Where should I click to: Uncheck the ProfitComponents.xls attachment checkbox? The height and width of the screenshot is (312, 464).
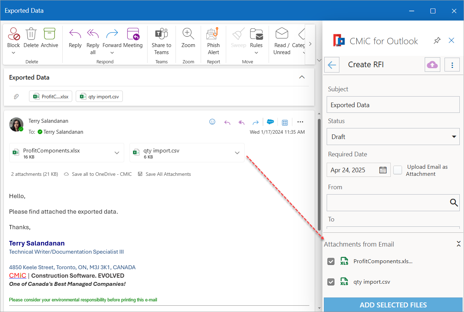(x=331, y=261)
